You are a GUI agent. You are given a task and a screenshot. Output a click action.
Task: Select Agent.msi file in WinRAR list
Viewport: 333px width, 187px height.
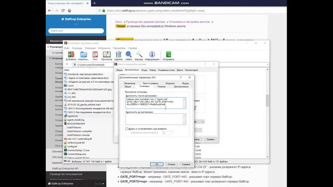point(72,116)
